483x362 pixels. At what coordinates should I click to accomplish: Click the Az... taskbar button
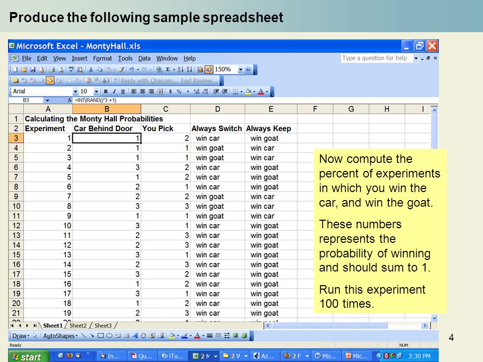click(264, 356)
